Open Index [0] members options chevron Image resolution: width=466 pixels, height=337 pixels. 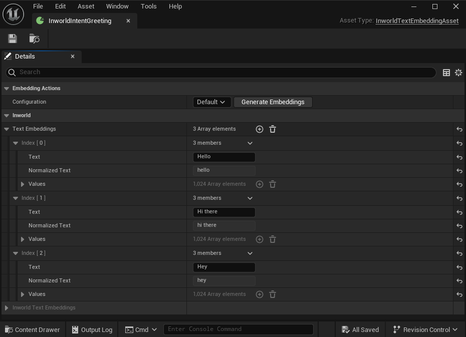point(250,143)
